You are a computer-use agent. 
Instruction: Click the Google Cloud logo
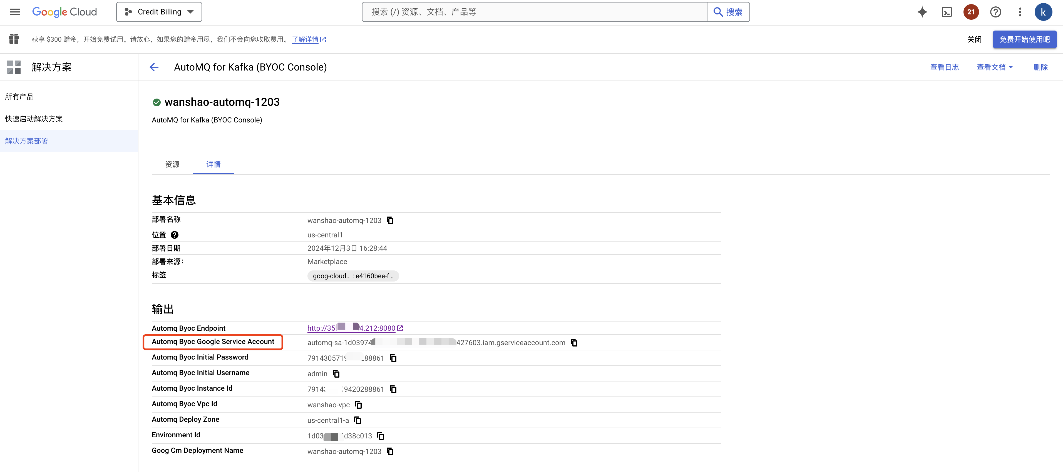pos(64,12)
